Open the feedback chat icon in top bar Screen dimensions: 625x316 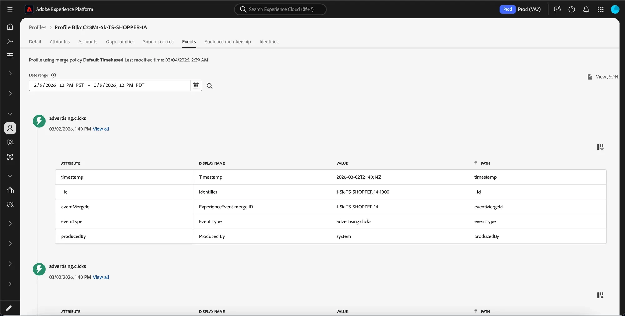point(557,9)
